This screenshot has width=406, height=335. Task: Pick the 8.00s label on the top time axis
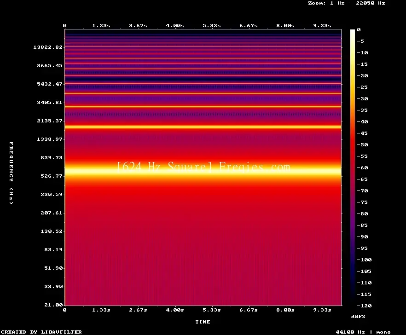pos(285,26)
